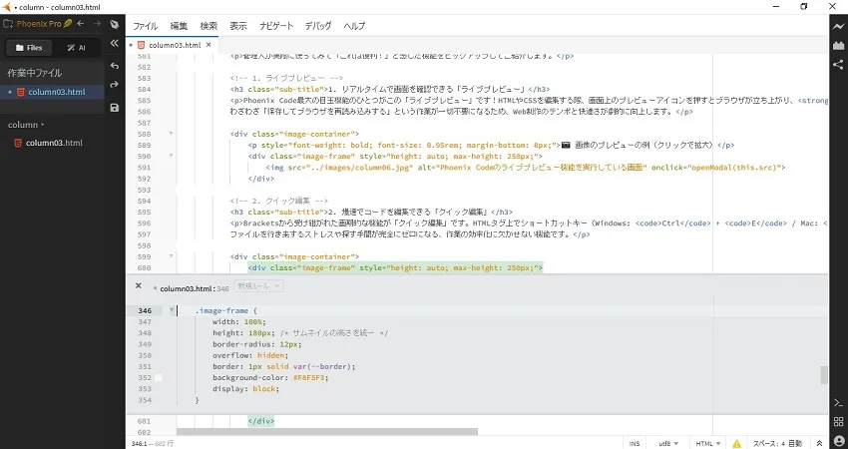848x449 pixels.
Task: Open the 検索 menu
Action: [x=209, y=26]
